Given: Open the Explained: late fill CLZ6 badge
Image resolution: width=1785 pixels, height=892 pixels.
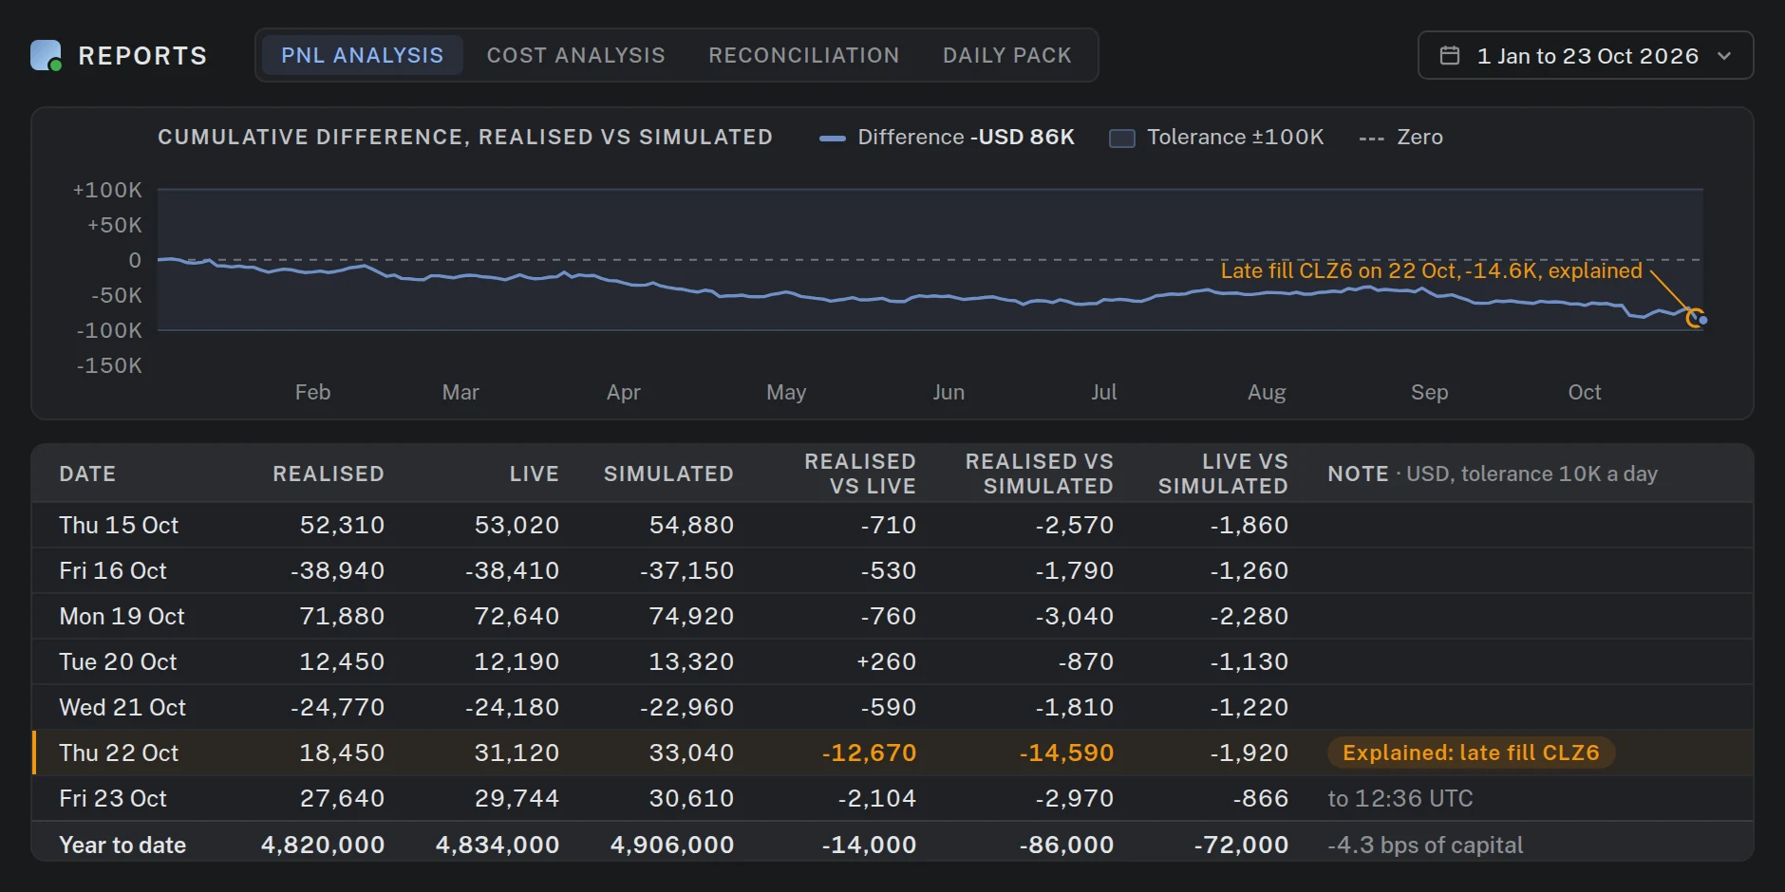Looking at the screenshot, I should pos(1471,753).
